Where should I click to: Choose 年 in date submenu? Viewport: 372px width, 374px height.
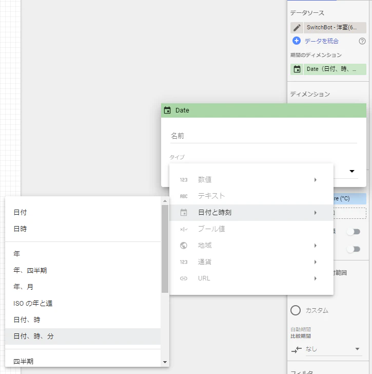pyautogui.click(x=83, y=254)
